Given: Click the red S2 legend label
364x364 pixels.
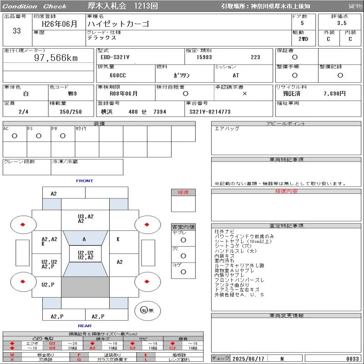Looking at the screenshot, I should [x=132, y=348].
